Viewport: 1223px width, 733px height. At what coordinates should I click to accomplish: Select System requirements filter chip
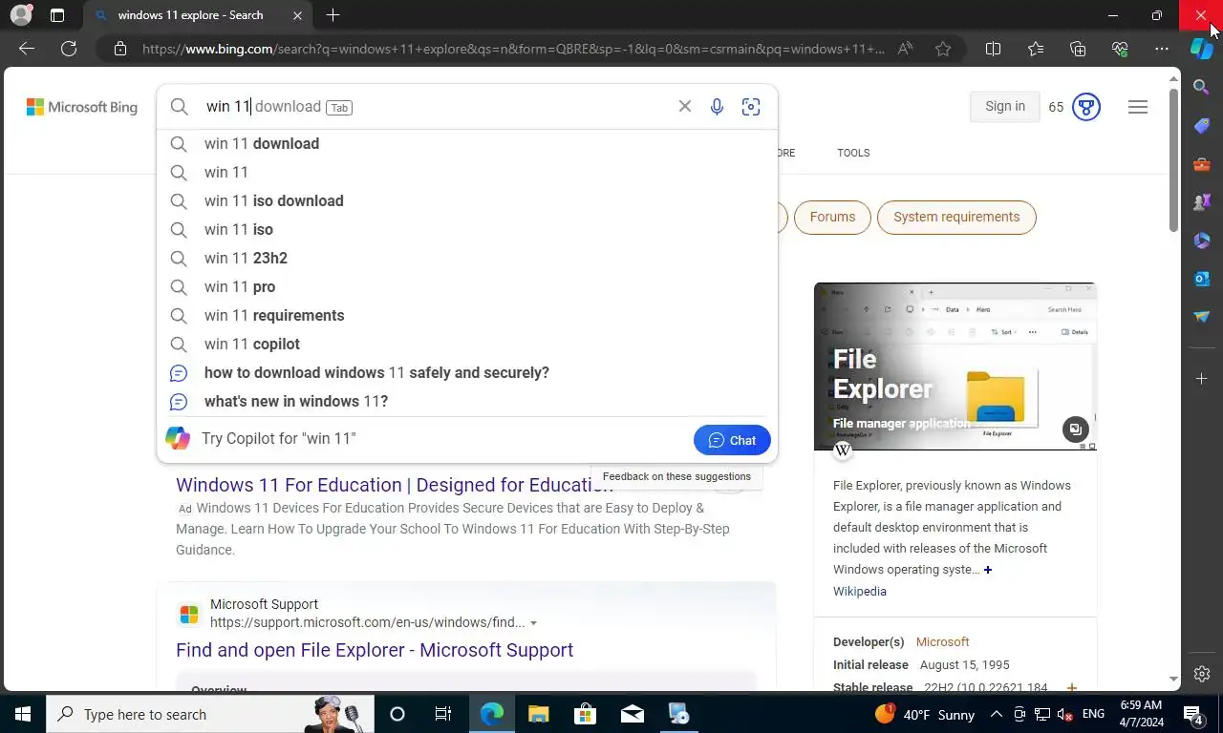click(x=956, y=217)
